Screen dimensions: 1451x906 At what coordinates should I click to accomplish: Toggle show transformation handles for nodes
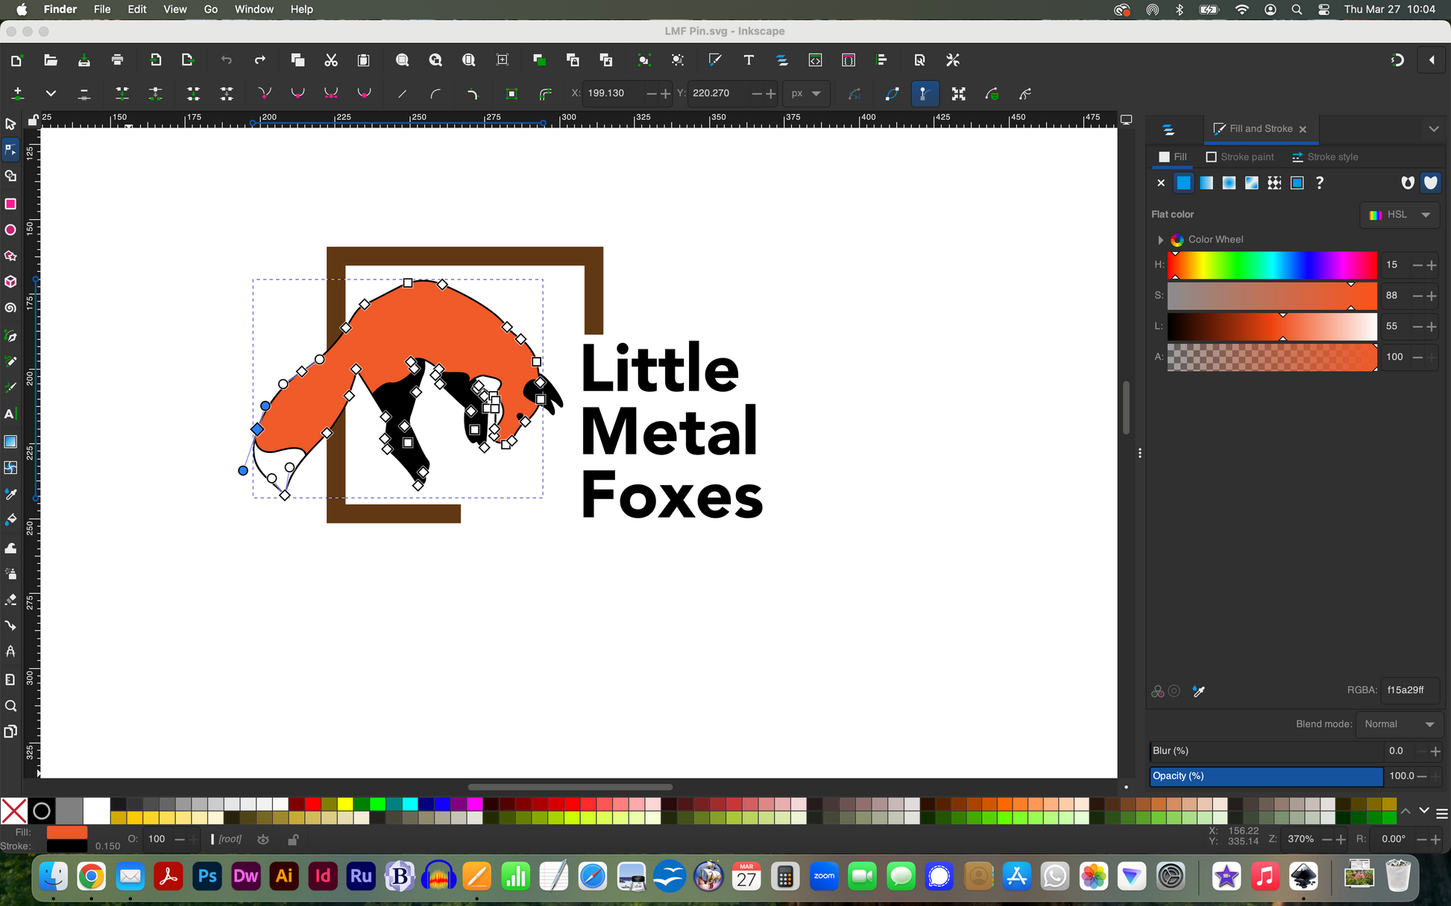pos(958,94)
